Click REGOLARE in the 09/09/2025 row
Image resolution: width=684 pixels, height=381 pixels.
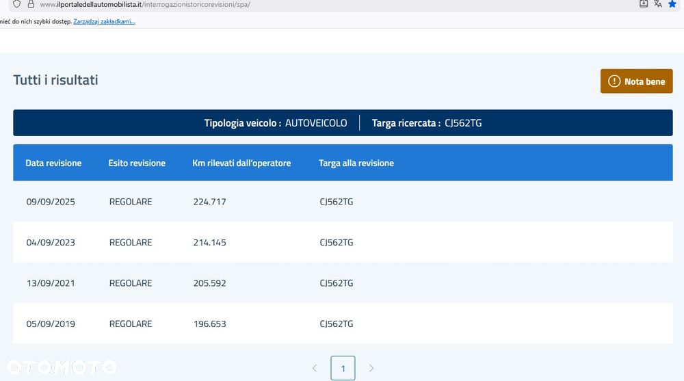(x=131, y=202)
